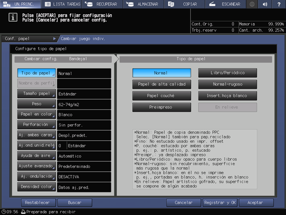Click the printer status icon near Preparada
The height and width of the screenshot is (215, 286).
click(23, 212)
